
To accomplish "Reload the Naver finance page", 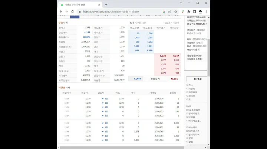I will [x=73, y=11].
